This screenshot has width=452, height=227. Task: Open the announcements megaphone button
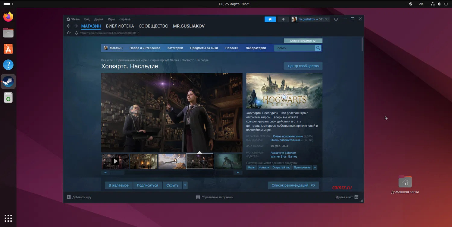point(270,19)
